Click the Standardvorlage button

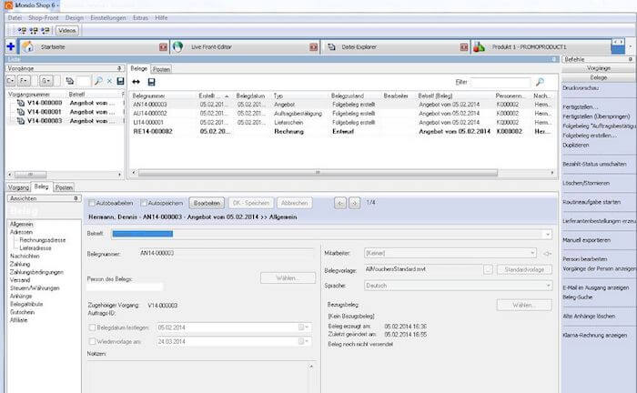click(524, 269)
